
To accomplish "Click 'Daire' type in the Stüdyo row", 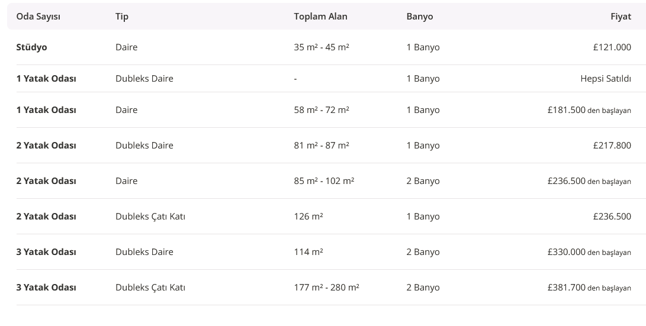I will [x=126, y=47].
